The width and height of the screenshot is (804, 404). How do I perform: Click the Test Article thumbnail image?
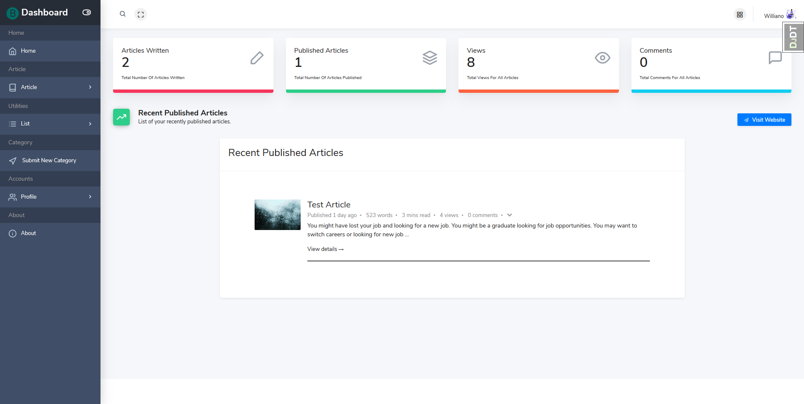point(278,215)
